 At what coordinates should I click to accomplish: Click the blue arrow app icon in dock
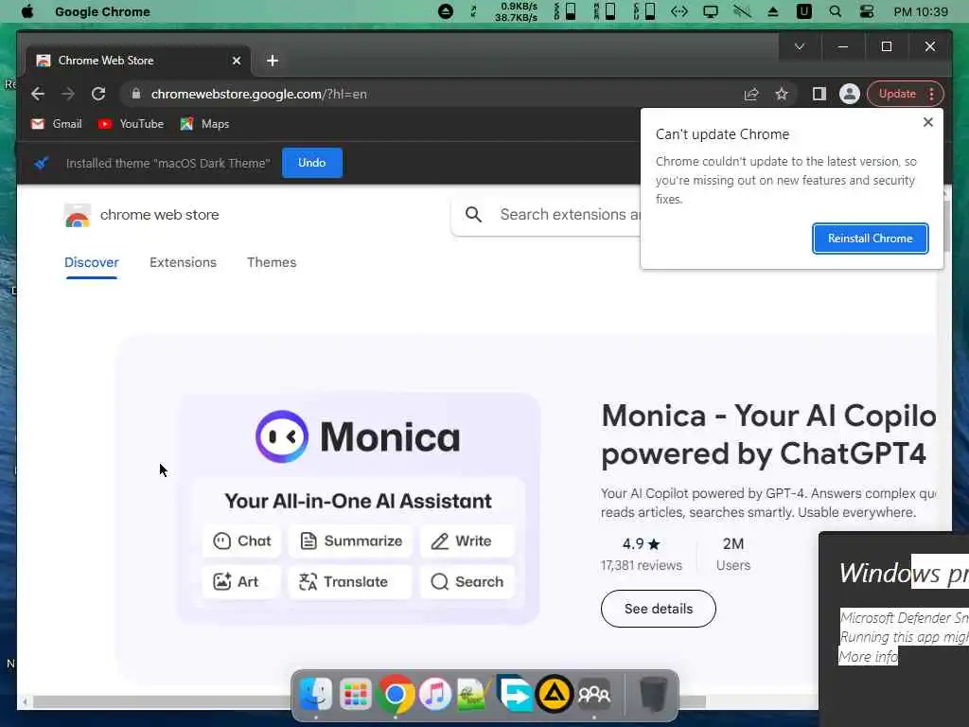(514, 694)
